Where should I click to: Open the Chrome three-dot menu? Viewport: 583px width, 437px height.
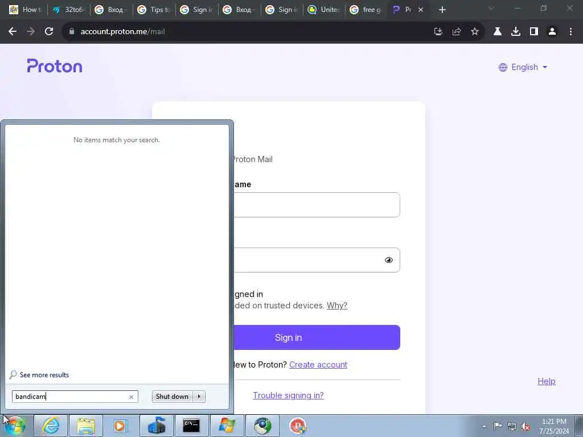(570, 32)
